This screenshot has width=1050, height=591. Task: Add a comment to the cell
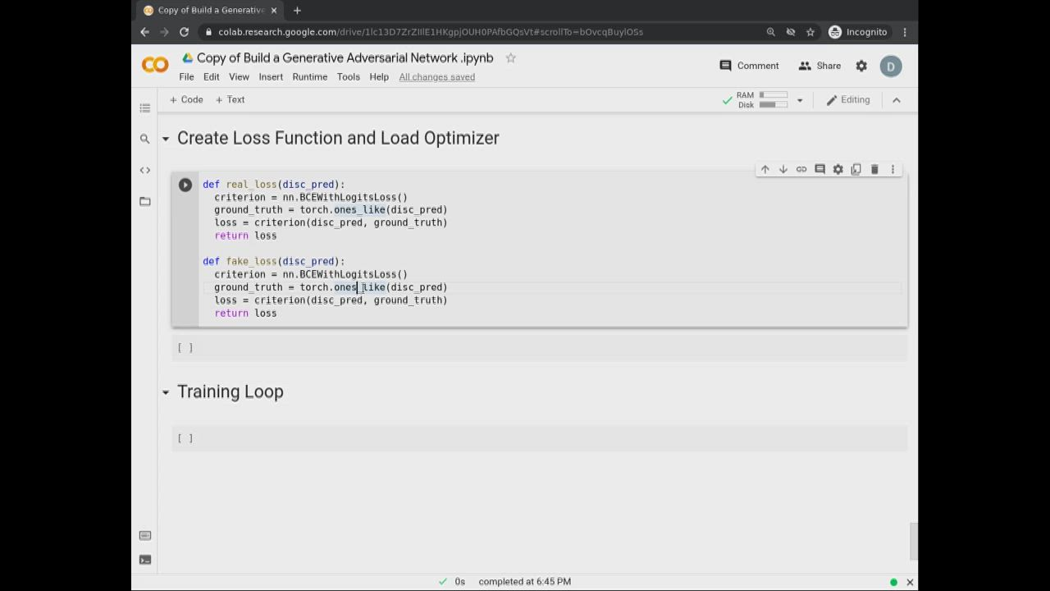pos(819,169)
